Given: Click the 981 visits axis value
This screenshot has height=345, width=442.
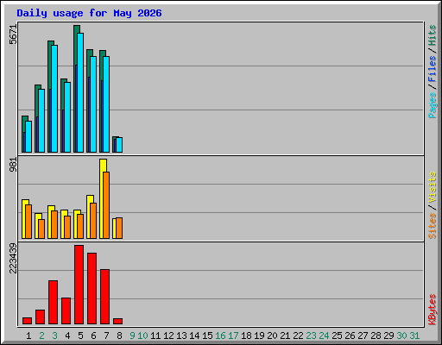Looking at the screenshot, I should (x=13, y=165).
